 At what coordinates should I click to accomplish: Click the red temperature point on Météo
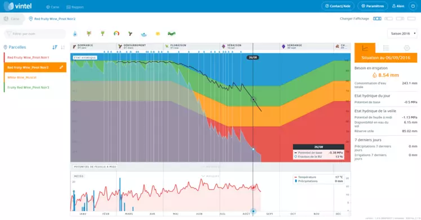[253, 187]
